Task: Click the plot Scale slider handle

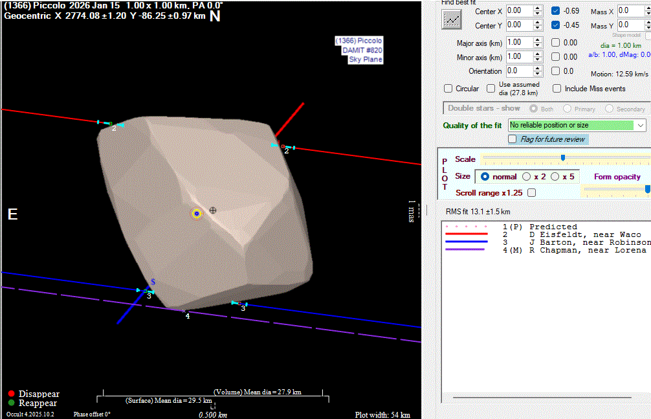Action: [562, 157]
